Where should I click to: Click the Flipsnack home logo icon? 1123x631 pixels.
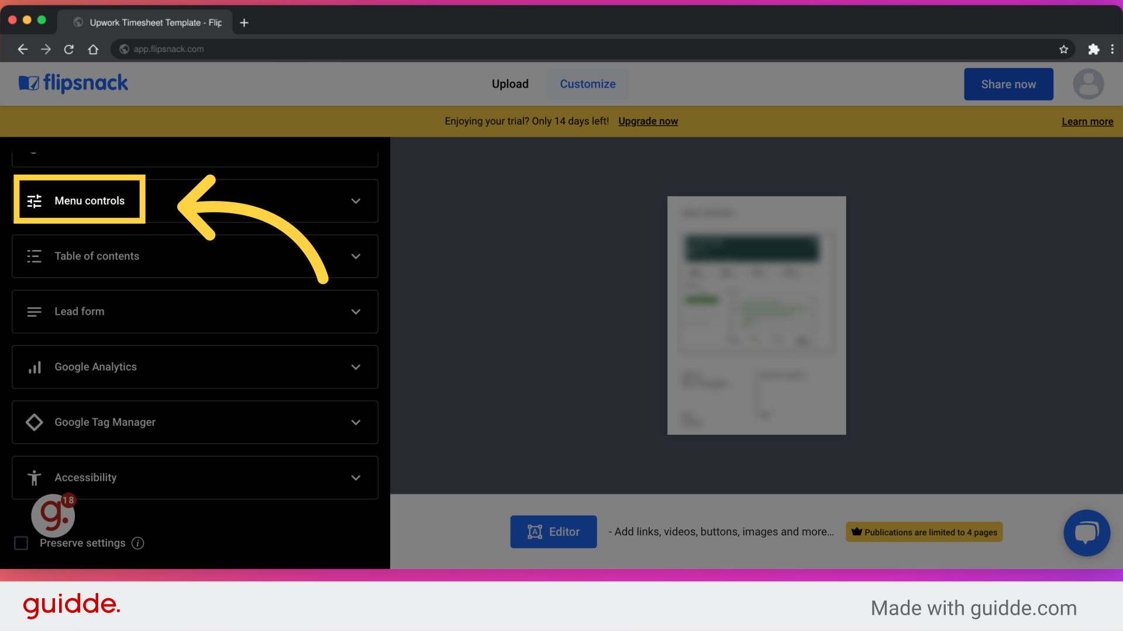(x=27, y=83)
